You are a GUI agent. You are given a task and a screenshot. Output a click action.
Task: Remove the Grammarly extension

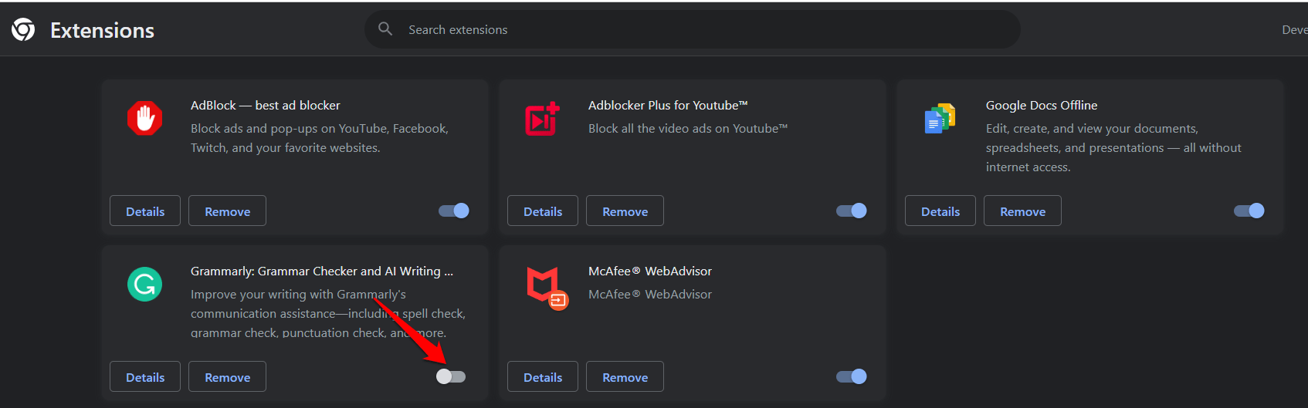pos(227,377)
